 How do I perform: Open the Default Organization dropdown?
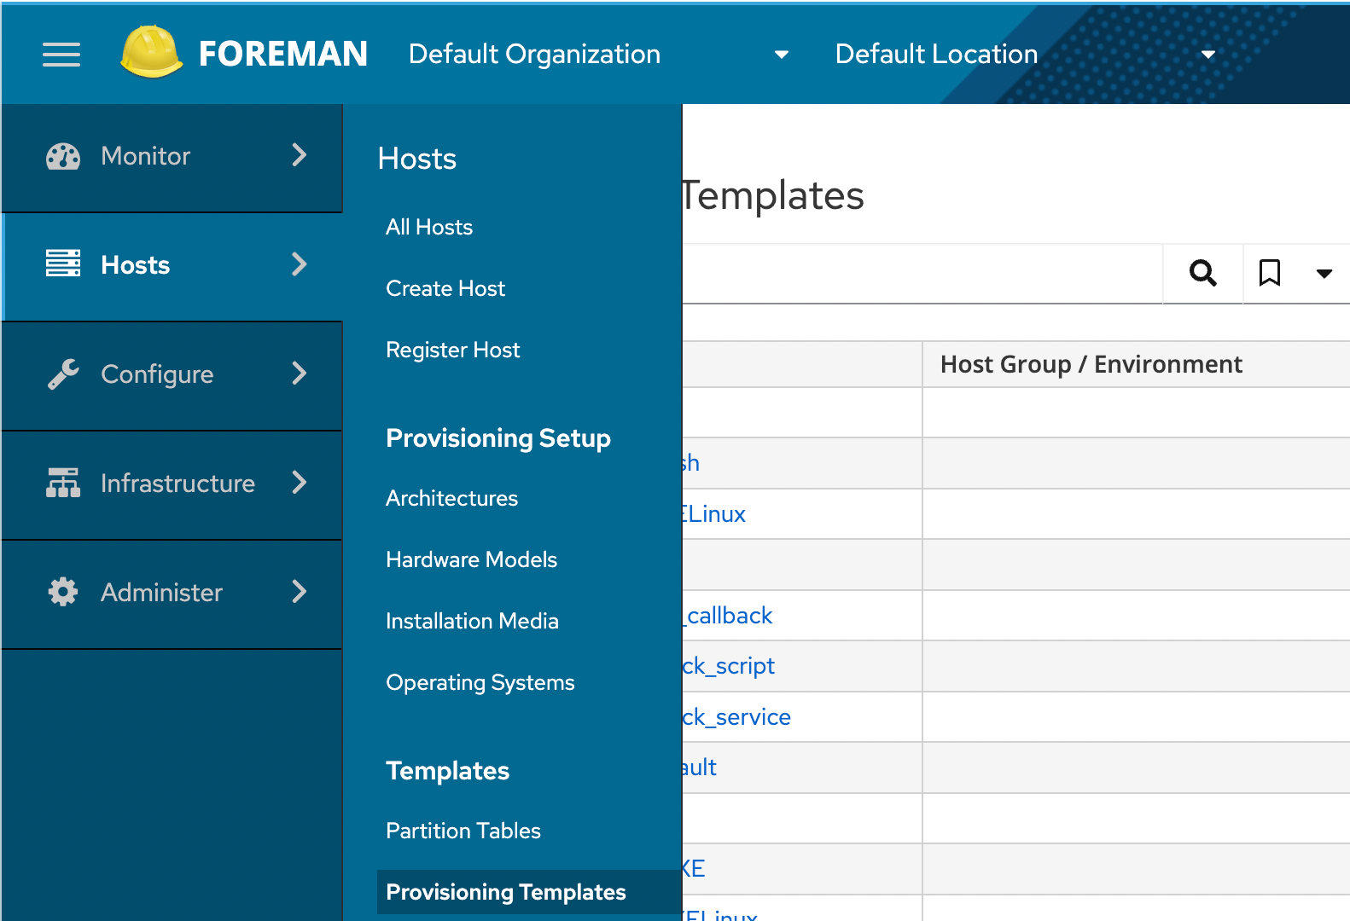[x=598, y=55]
